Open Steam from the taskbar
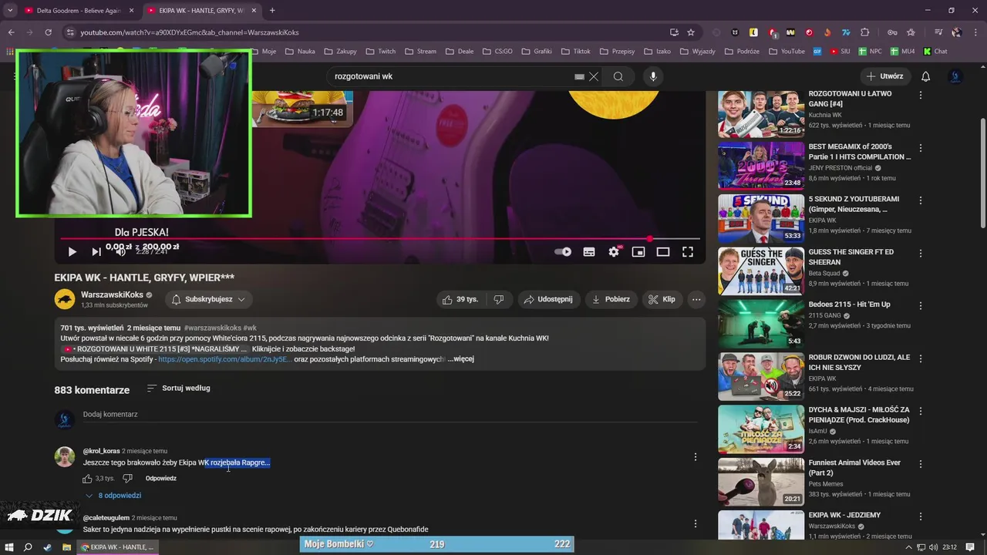Image resolution: width=987 pixels, height=555 pixels. [x=48, y=547]
